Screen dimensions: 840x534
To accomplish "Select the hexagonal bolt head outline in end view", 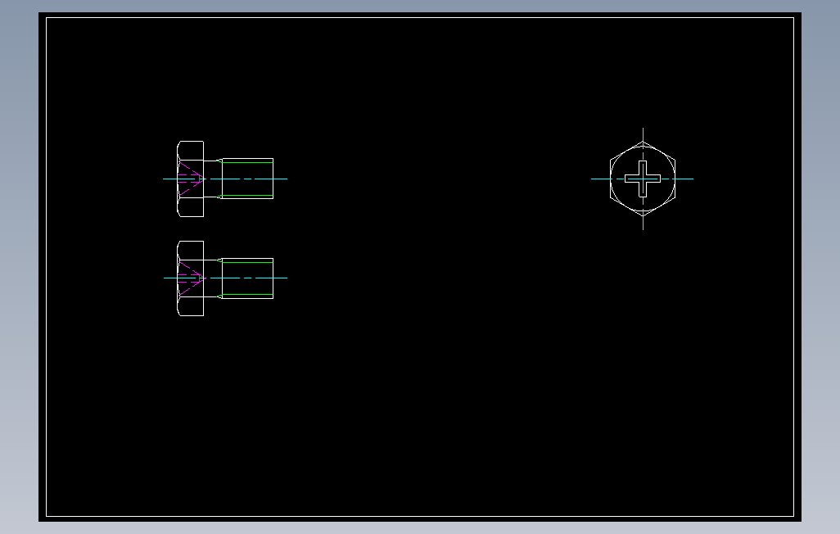I will tap(643, 179).
